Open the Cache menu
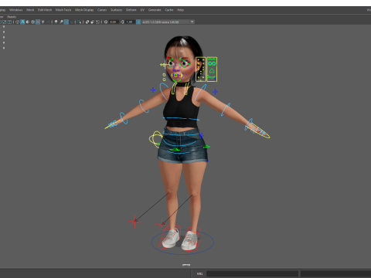The width and height of the screenshot is (371, 278). tap(169, 10)
